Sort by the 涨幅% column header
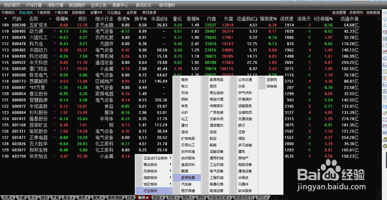The image size is (387, 200). click(x=62, y=18)
